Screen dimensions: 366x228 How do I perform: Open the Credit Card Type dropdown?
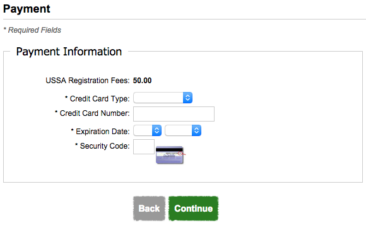(x=163, y=98)
